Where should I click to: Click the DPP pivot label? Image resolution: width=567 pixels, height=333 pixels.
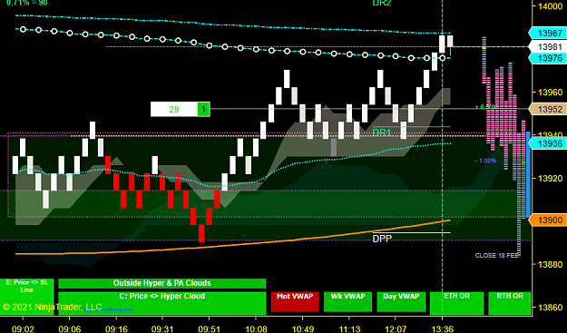pos(382,239)
